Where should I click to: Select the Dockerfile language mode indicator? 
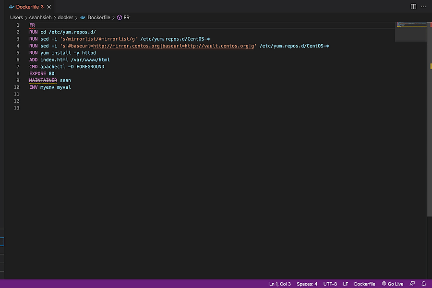coord(364,284)
